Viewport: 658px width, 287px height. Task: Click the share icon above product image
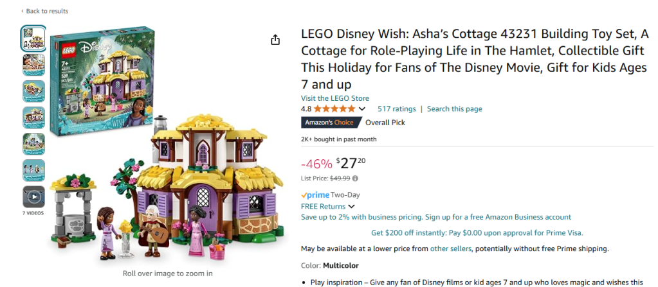coord(275,40)
